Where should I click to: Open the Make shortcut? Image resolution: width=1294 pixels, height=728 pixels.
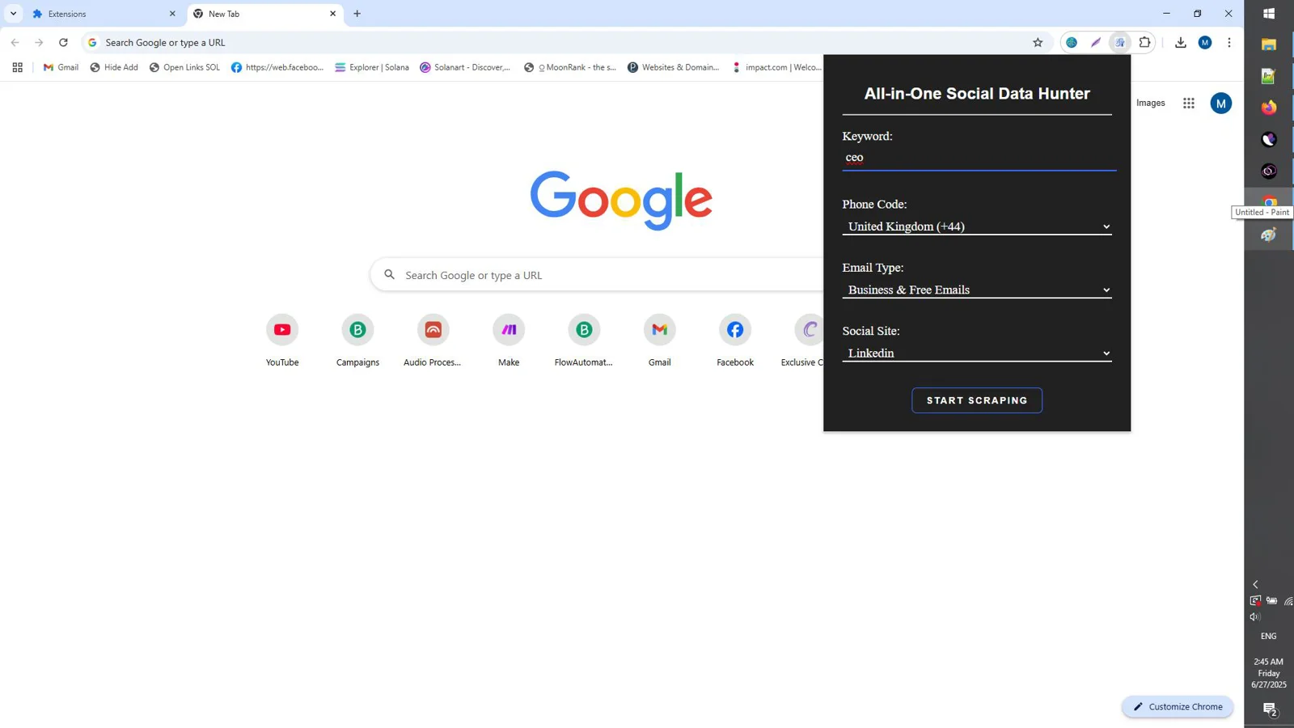pos(509,340)
